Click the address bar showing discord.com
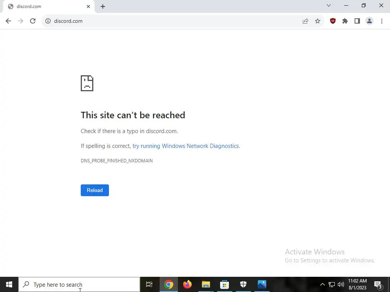 click(x=172, y=21)
